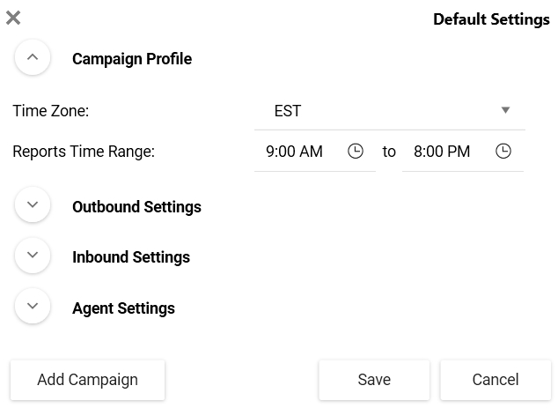Click the Inbound Settings heading text

pos(131,257)
